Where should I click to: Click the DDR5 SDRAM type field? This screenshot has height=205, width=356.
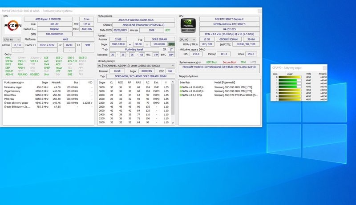(159, 39)
